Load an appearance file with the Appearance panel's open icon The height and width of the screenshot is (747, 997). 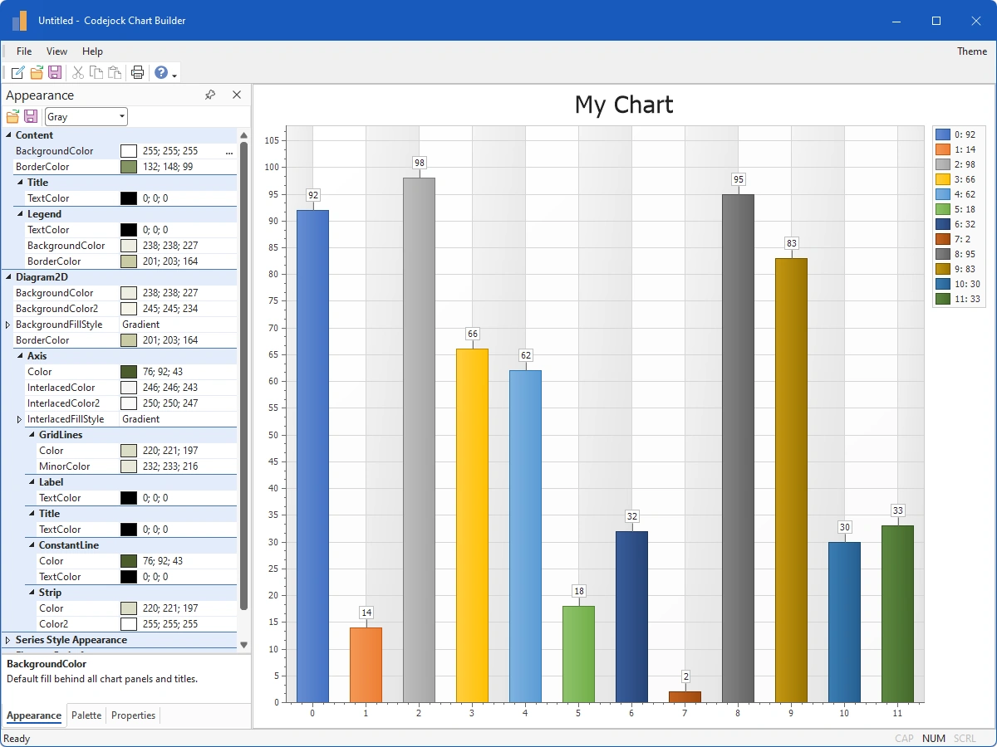[x=12, y=117]
